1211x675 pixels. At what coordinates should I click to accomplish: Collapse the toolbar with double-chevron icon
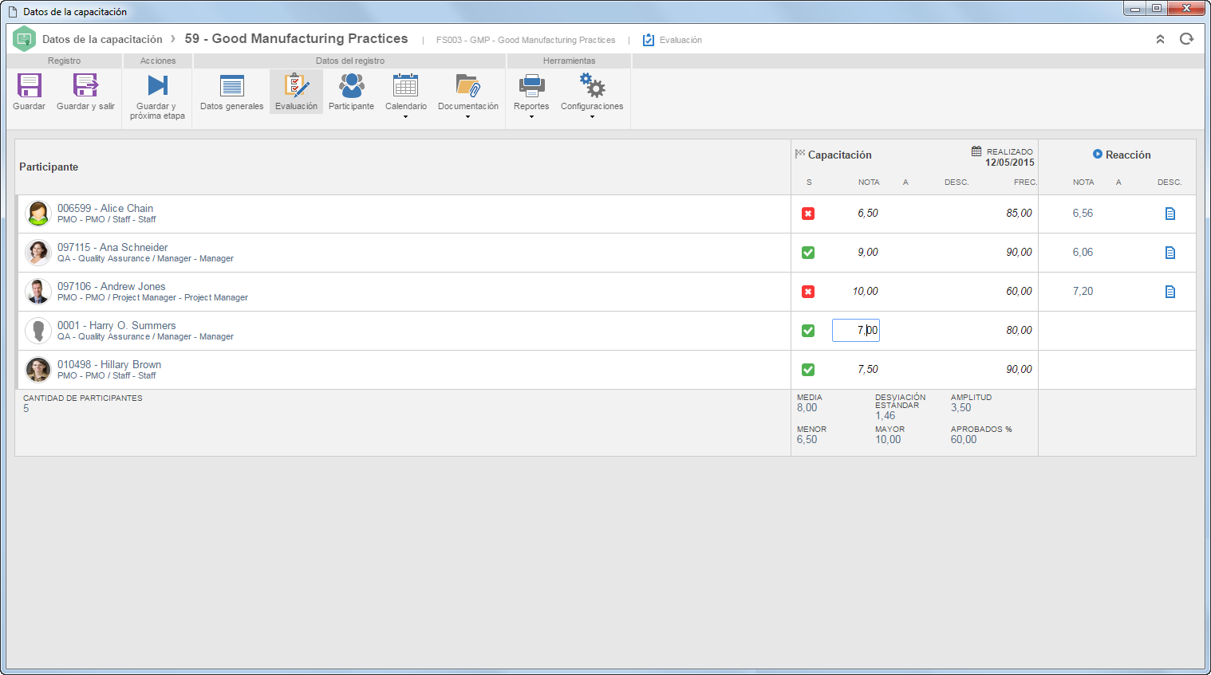pyautogui.click(x=1160, y=39)
